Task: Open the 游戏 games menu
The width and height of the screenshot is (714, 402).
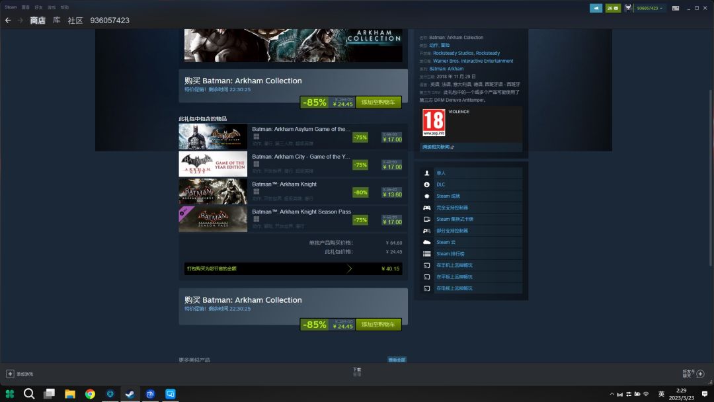Action: coord(52,7)
